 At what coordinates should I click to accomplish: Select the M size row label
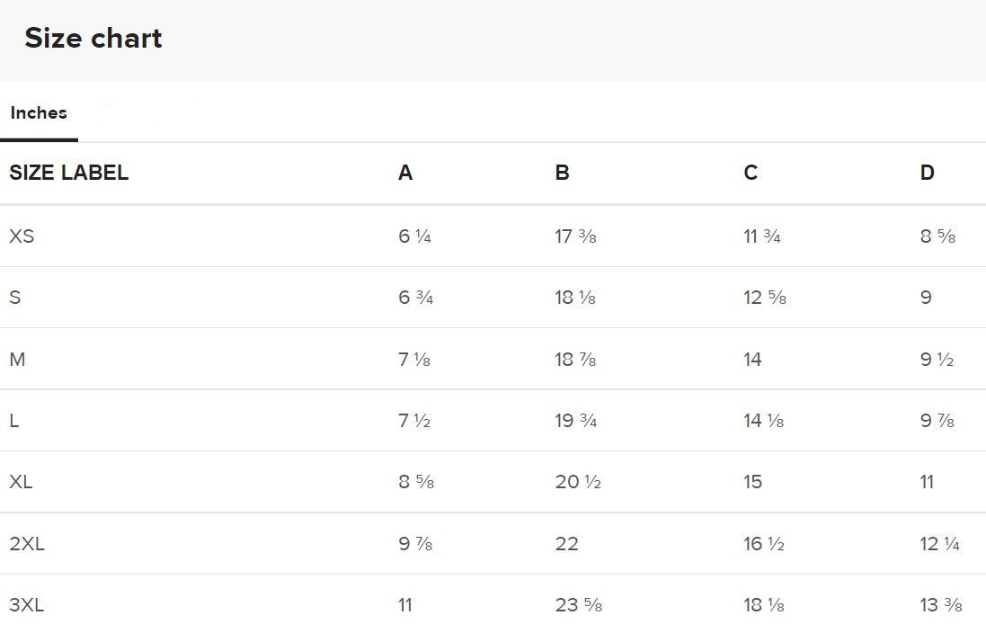click(17, 360)
